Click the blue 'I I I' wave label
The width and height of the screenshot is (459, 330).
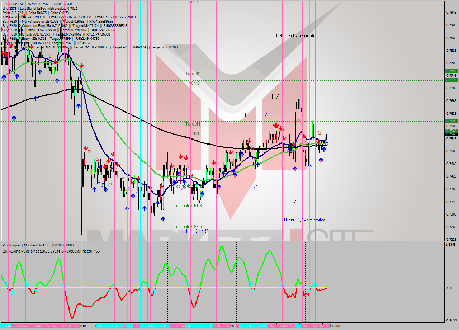(x=242, y=114)
